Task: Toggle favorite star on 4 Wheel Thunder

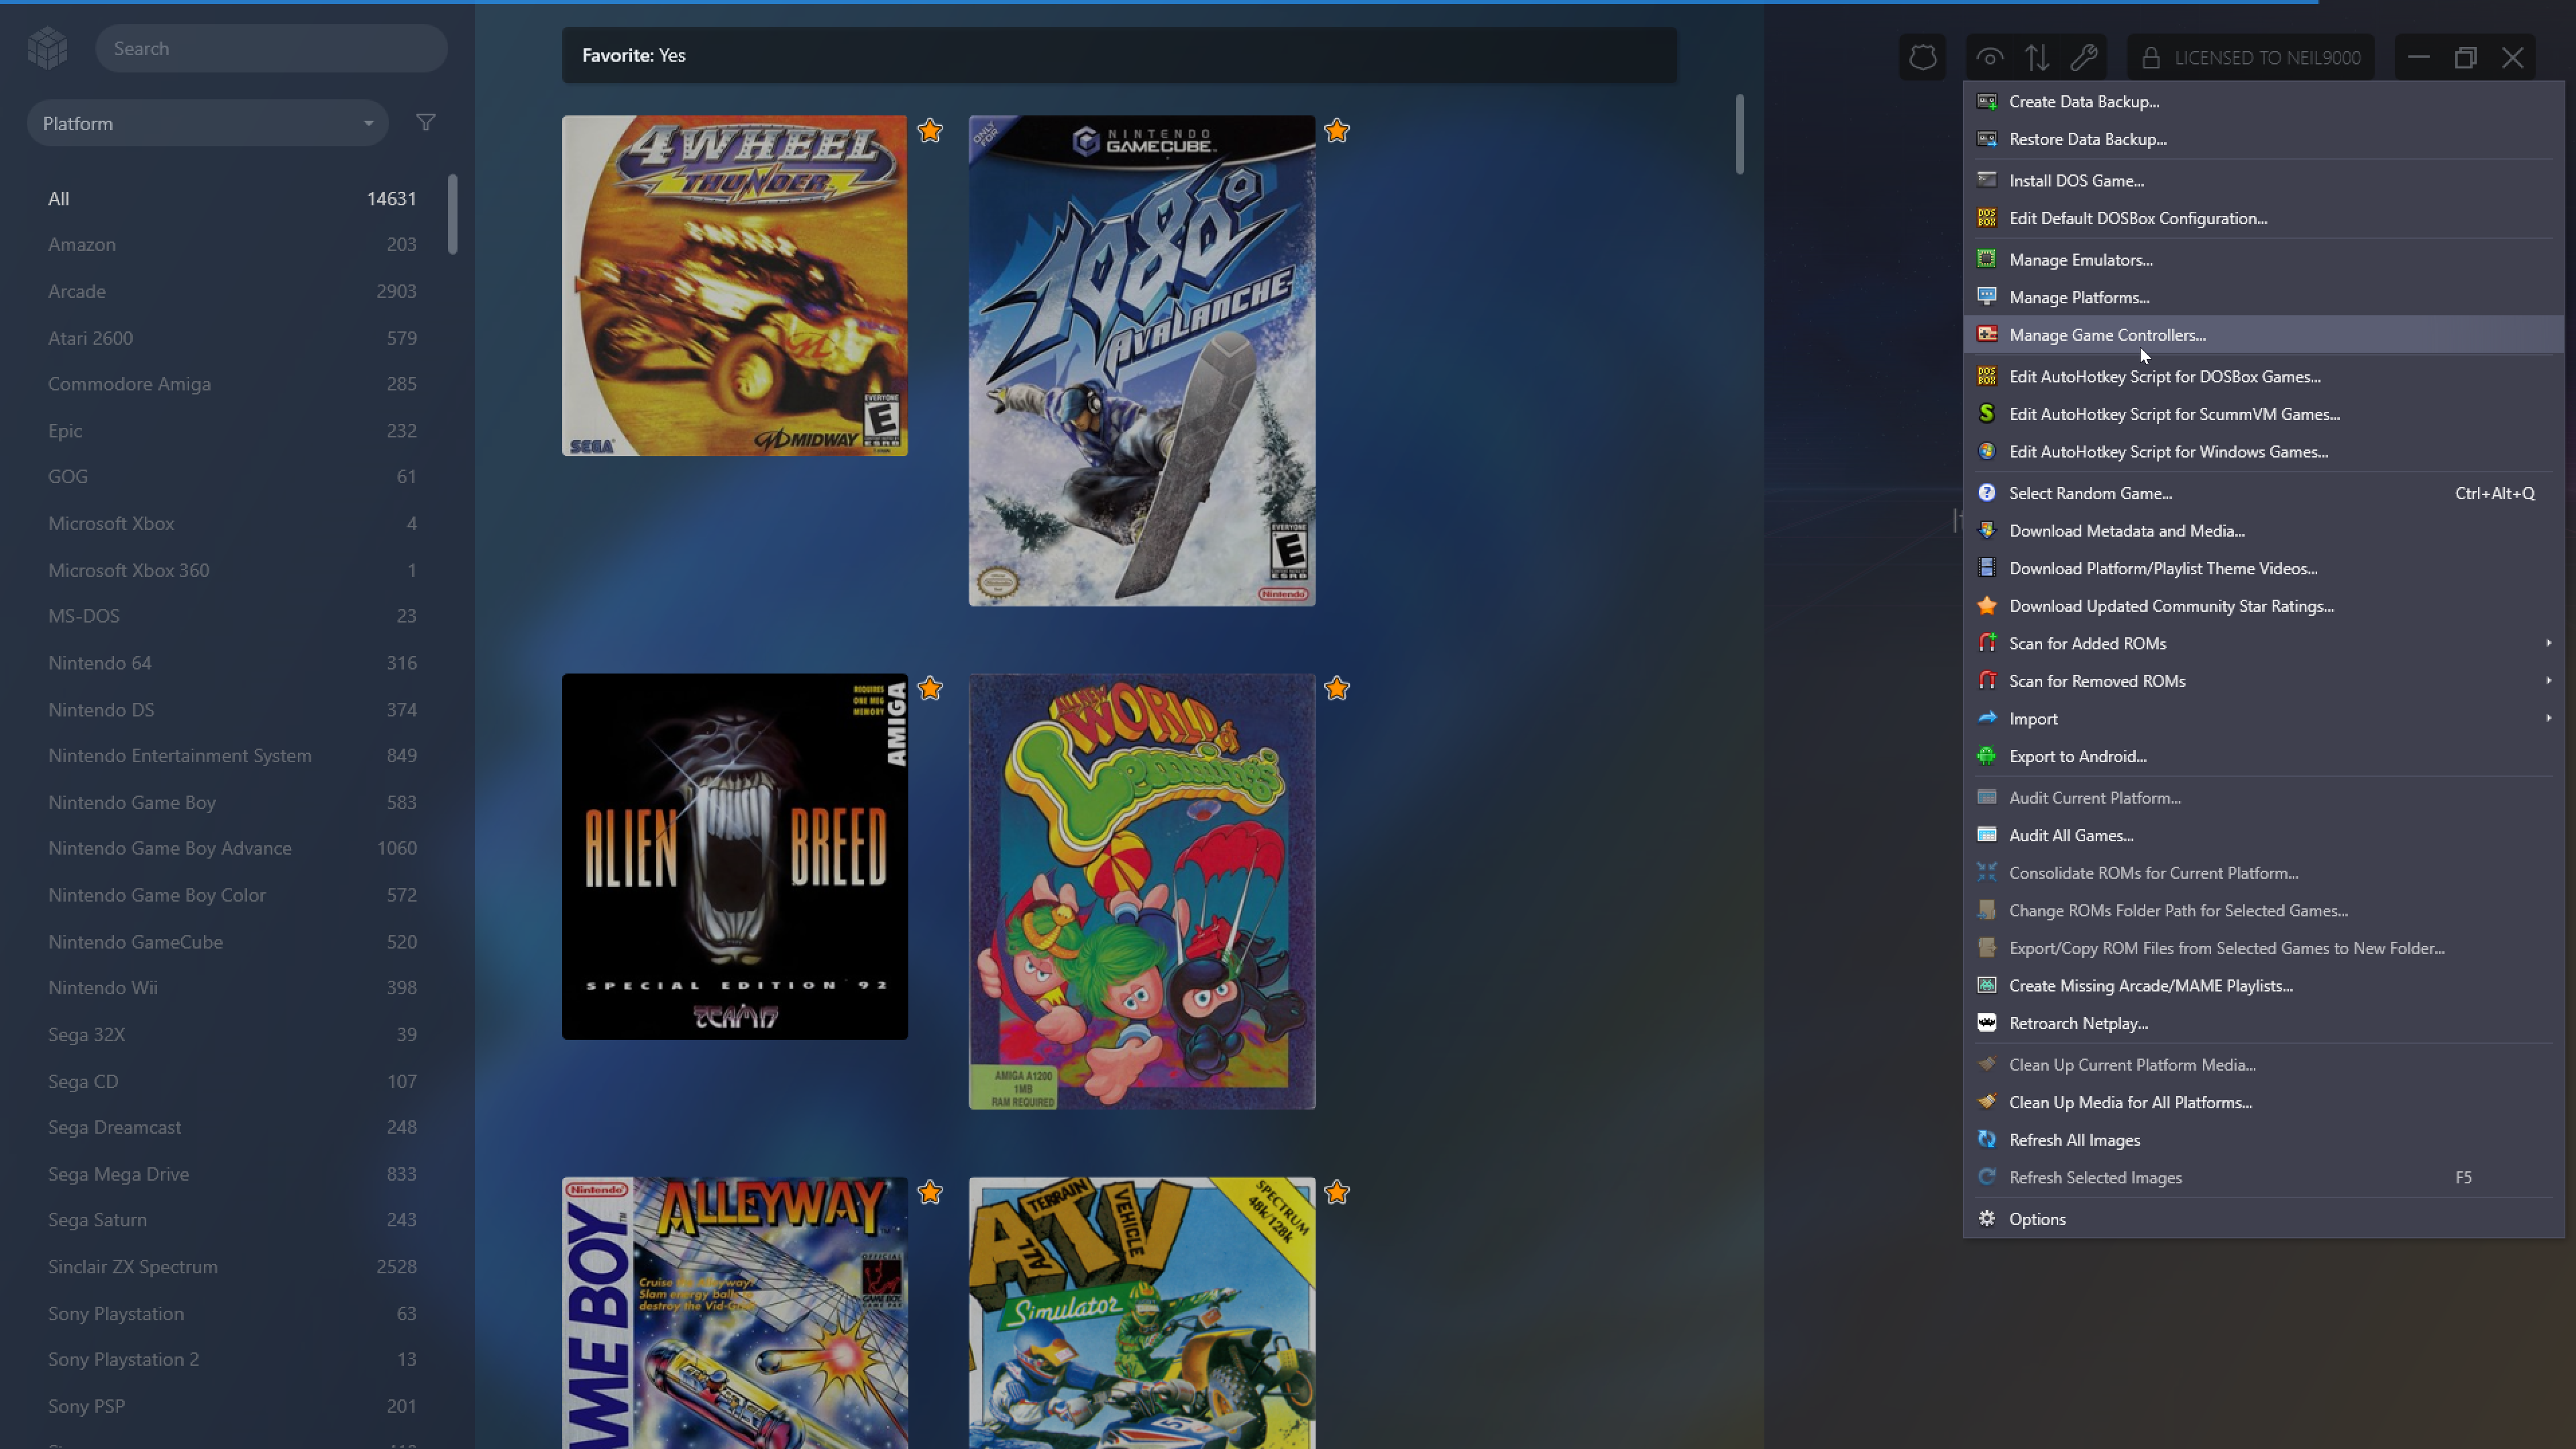Action: pos(930,131)
